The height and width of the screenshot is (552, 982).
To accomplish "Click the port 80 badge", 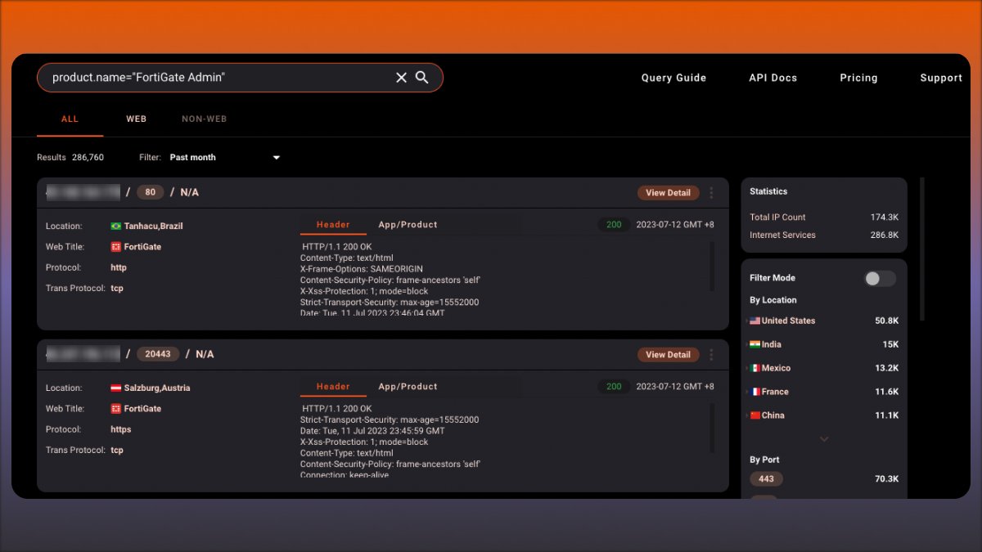I will 150,193.
